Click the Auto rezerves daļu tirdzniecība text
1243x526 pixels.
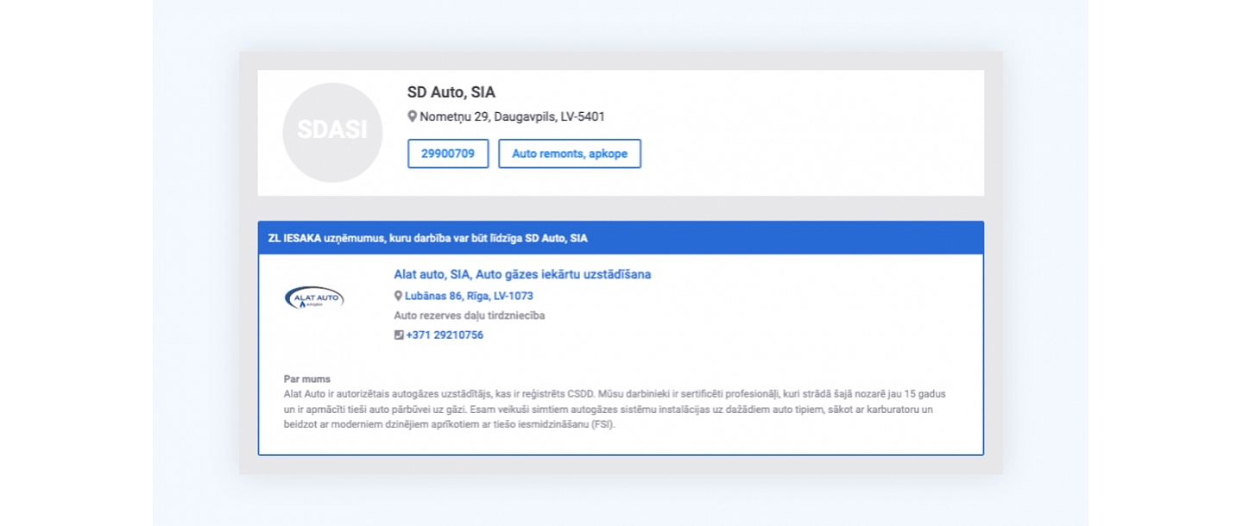pyautogui.click(x=469, y=316)
